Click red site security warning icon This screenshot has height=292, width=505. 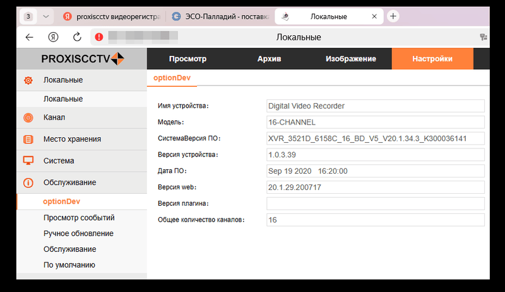99,37
